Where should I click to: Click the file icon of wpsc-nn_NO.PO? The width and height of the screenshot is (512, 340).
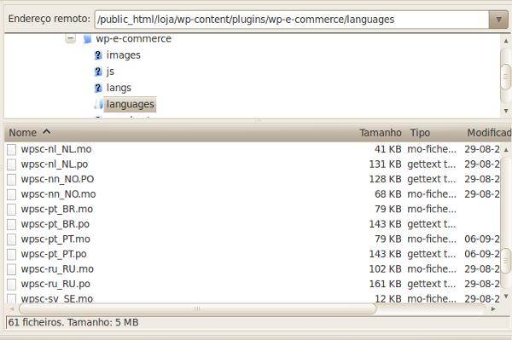pos(11,180)
